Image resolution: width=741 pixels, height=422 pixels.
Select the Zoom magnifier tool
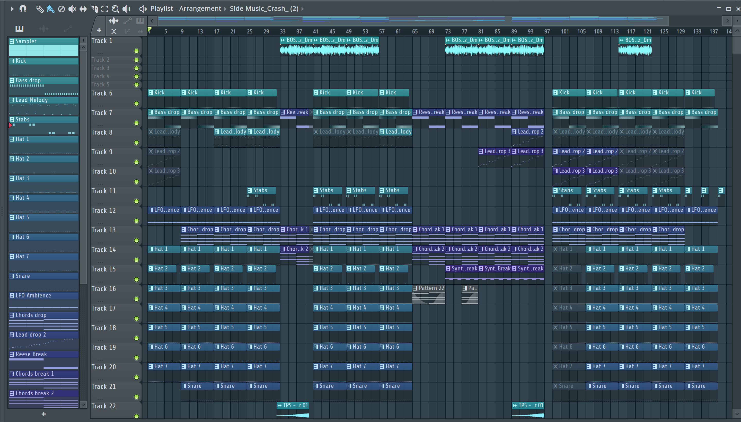(x=115, y=9)
